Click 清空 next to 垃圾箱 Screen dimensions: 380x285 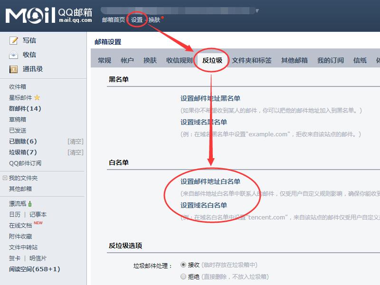(76, 152)
